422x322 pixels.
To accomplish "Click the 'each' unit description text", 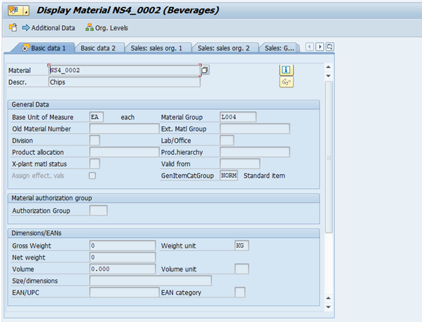I will point(128,117).
